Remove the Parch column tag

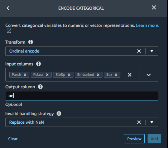pos(25,75)
